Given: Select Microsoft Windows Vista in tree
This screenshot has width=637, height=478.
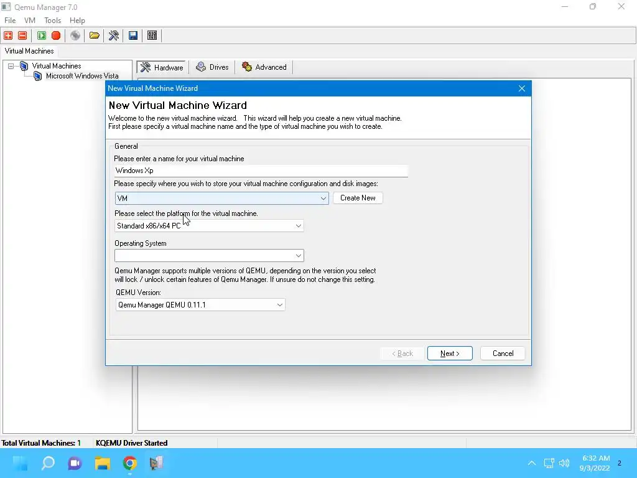Looking at the screenshot, I should 82,76.
